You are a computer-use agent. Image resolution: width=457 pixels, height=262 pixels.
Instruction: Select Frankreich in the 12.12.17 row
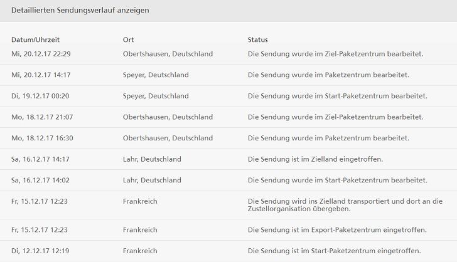[140, 251]
